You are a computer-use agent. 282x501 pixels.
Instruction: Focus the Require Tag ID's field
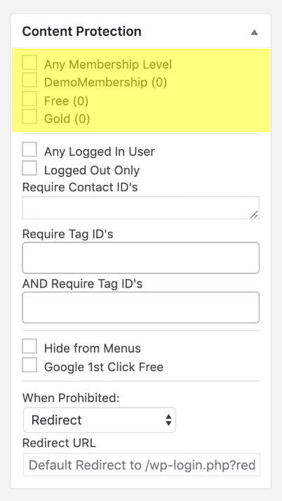(141, 258)
